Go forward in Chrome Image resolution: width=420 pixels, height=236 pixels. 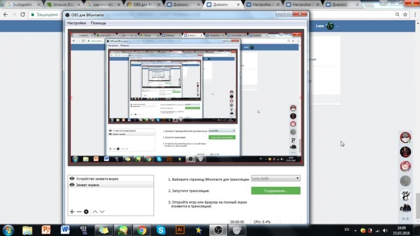click(x=14, y=15)
